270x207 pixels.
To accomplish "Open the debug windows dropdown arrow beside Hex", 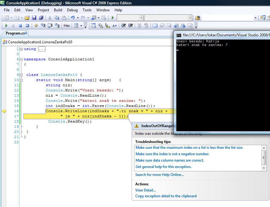I will (x=81, y=26).
